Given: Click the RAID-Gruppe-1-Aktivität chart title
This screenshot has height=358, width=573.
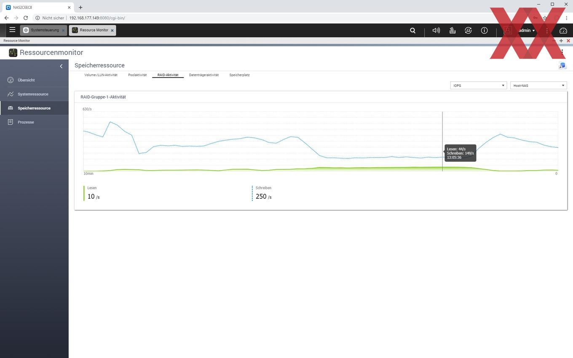Looking at the screenshot, I should tap(103, 97).
